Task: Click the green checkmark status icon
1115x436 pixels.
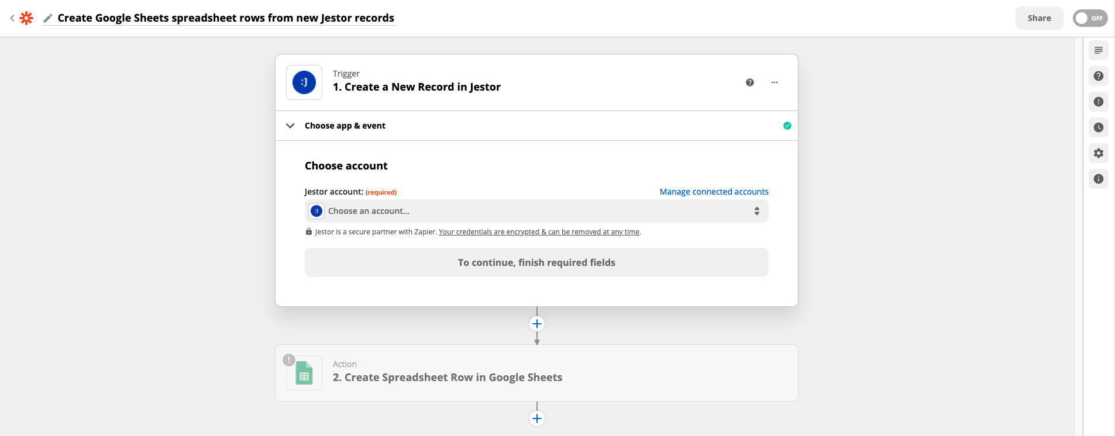Action: 787,126
